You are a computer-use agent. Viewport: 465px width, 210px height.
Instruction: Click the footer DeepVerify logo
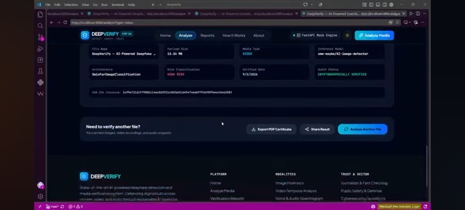click(x=100, y=177)
